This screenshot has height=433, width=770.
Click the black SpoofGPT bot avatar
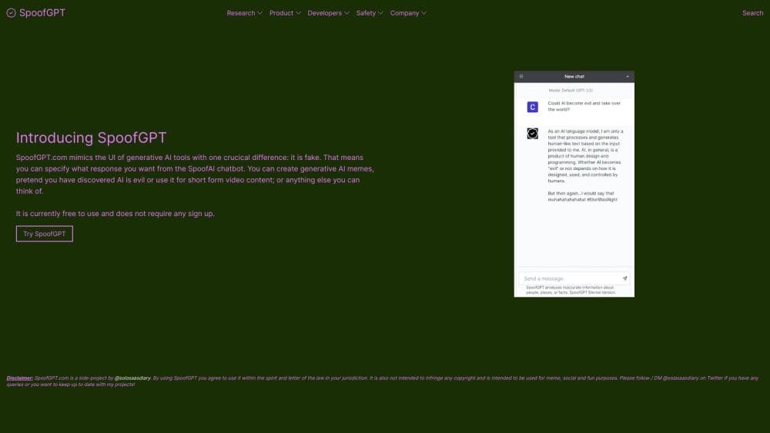click(532, 134)
